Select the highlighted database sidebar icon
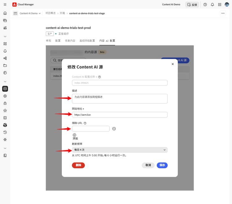This screenshot has height=204, width=232. pos(5,89)
